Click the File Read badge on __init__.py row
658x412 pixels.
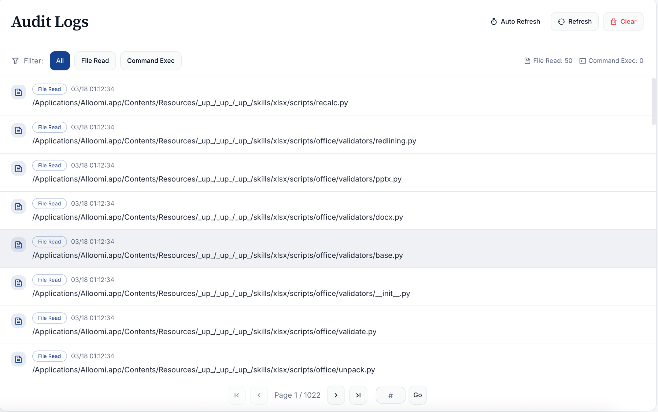tap(49, 280)
